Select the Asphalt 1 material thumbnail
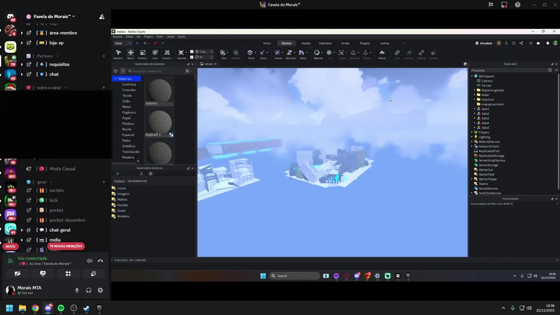 159,123
